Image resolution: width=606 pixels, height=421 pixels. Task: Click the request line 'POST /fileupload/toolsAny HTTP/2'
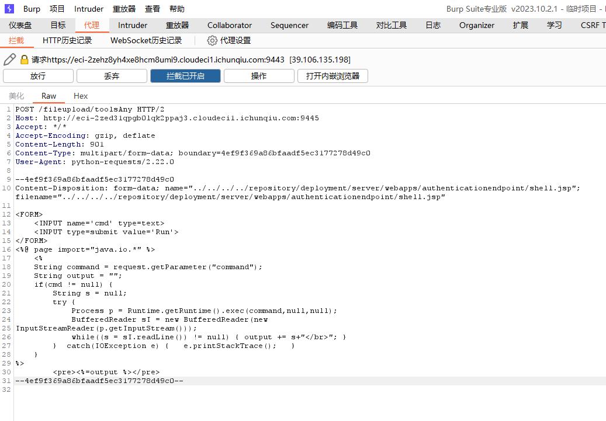(x=89, y=109)
